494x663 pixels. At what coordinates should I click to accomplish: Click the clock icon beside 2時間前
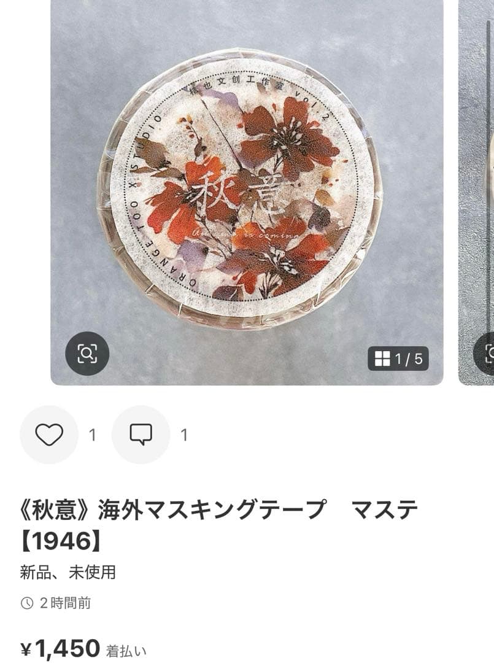coord(26,603)
